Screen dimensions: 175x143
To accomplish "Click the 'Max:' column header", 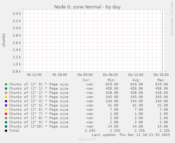I will (x=161, y=80).
